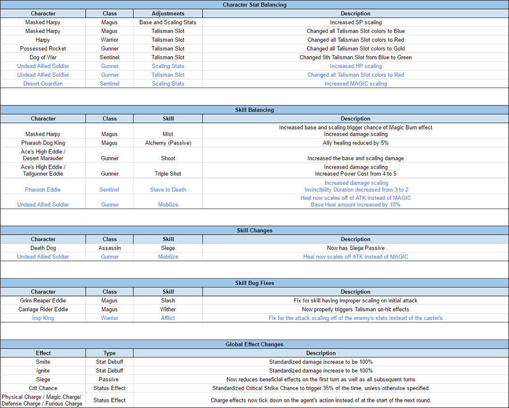The image size is (509, 408).
Task: Select the Global Effect Changes header
Action: [254, 344]
